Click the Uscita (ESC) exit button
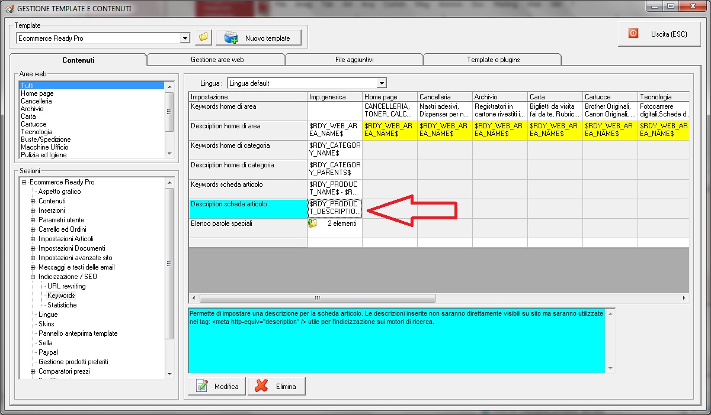 (658, 34)
